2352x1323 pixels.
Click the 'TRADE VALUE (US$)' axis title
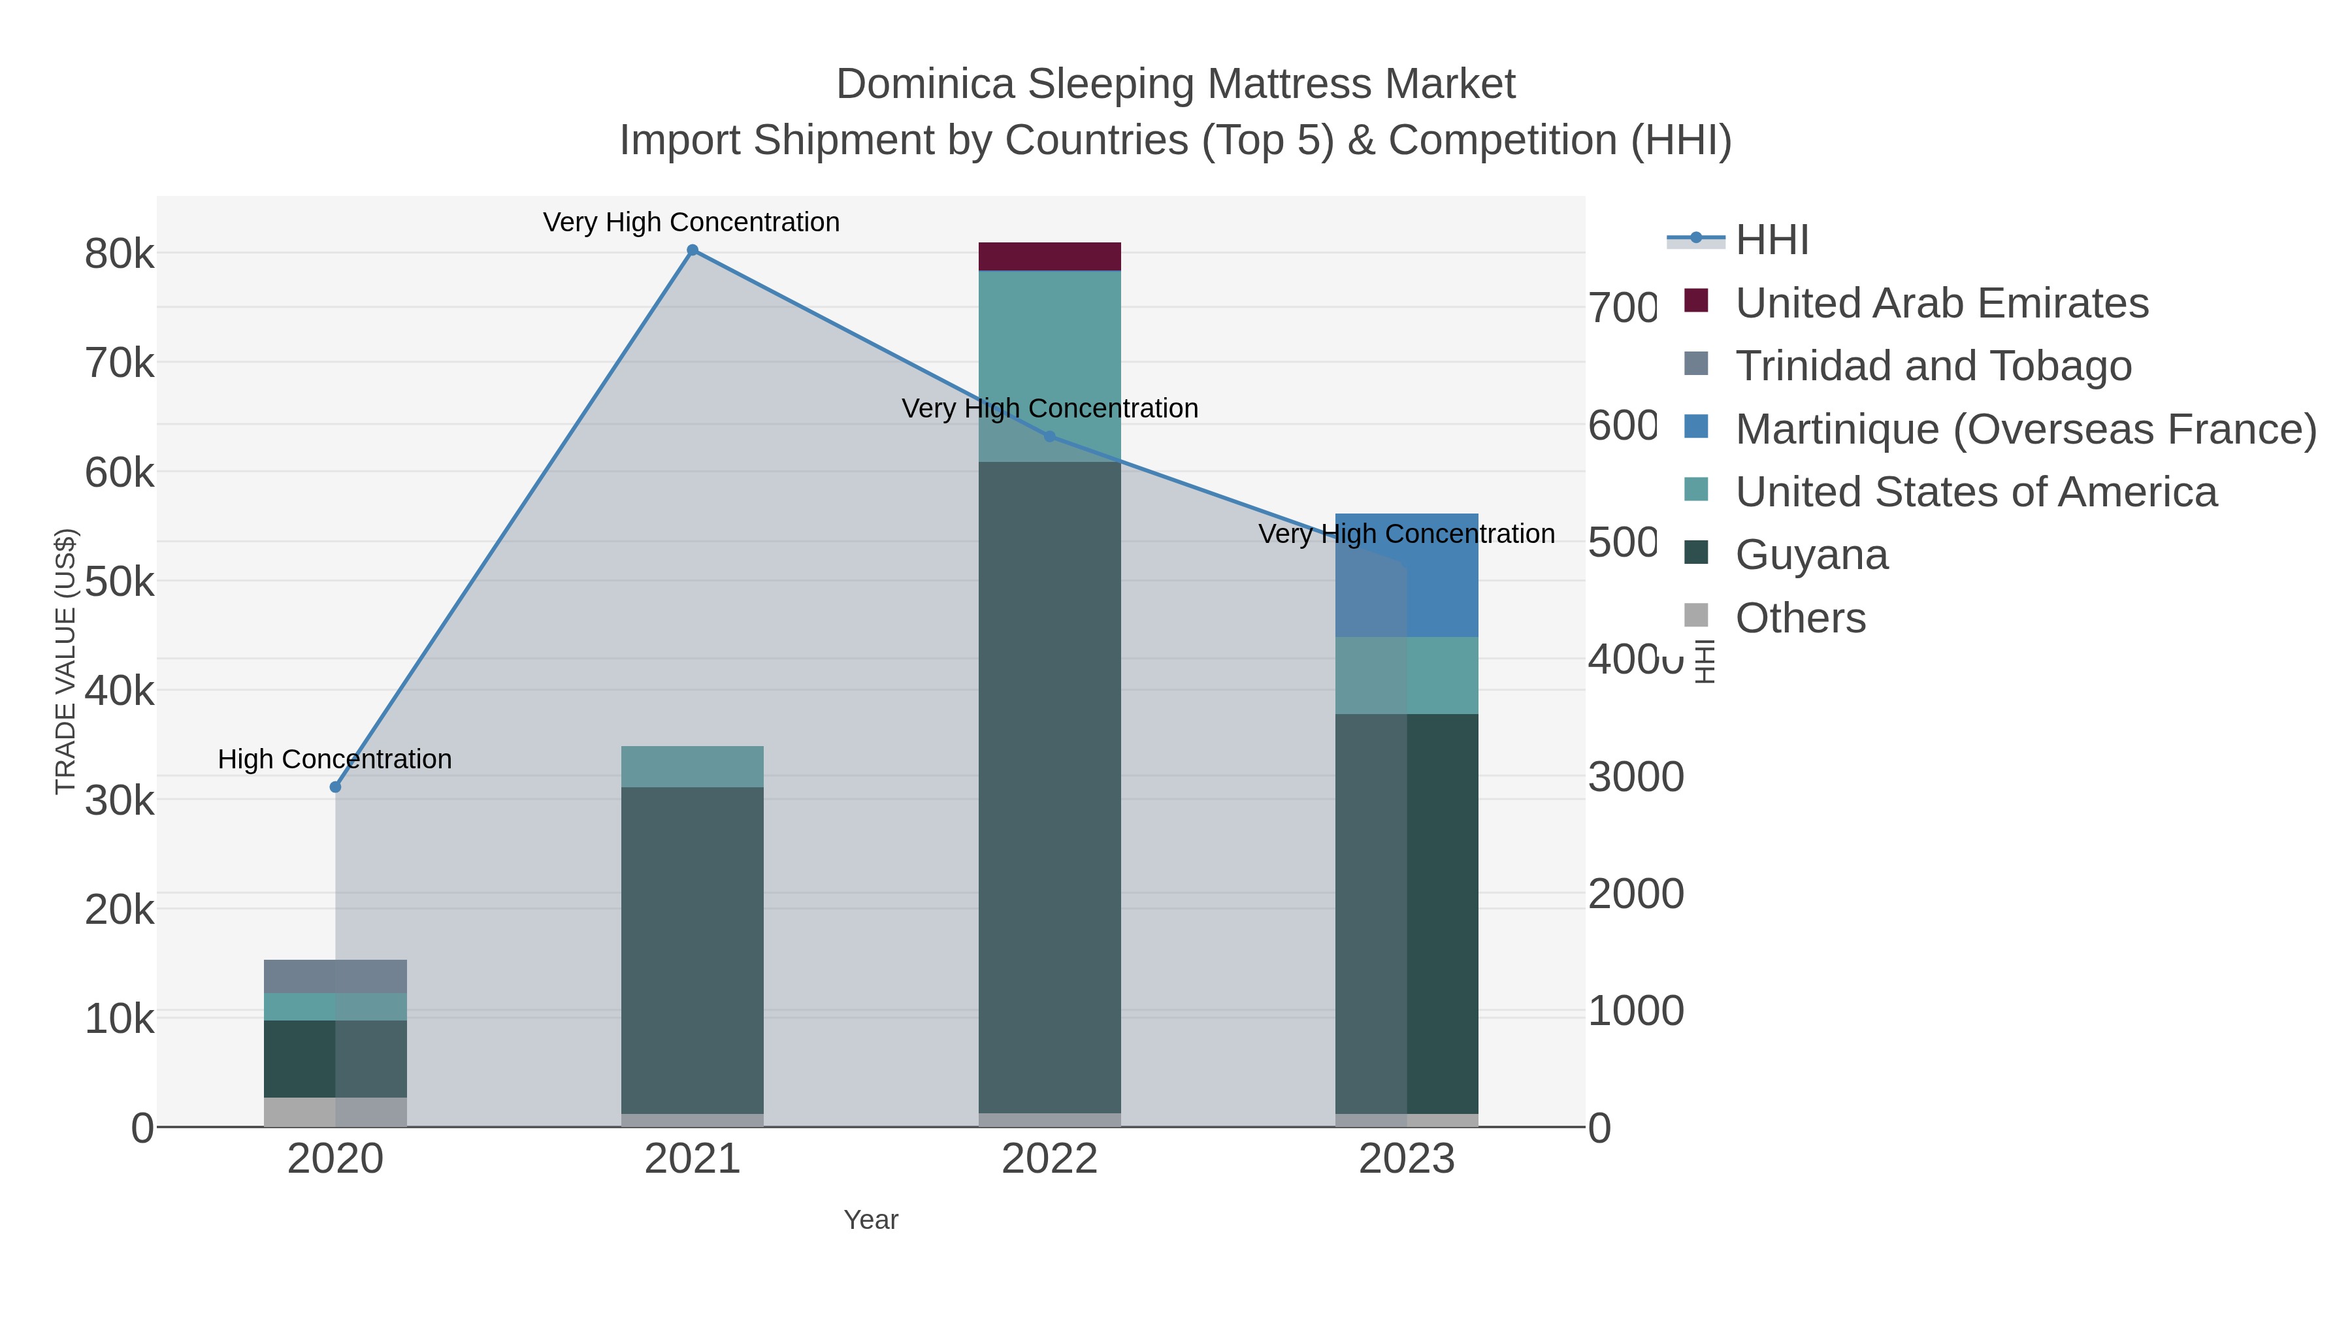(65, 662)
